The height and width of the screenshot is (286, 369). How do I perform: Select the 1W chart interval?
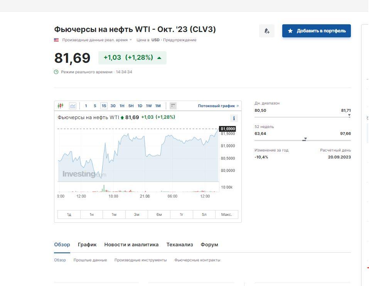(149, 106)
